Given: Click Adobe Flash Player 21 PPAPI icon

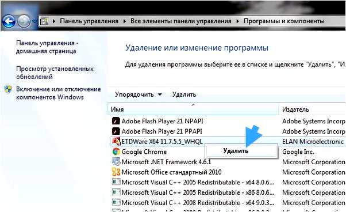Looking at the screenshot, I should (116, 131).
